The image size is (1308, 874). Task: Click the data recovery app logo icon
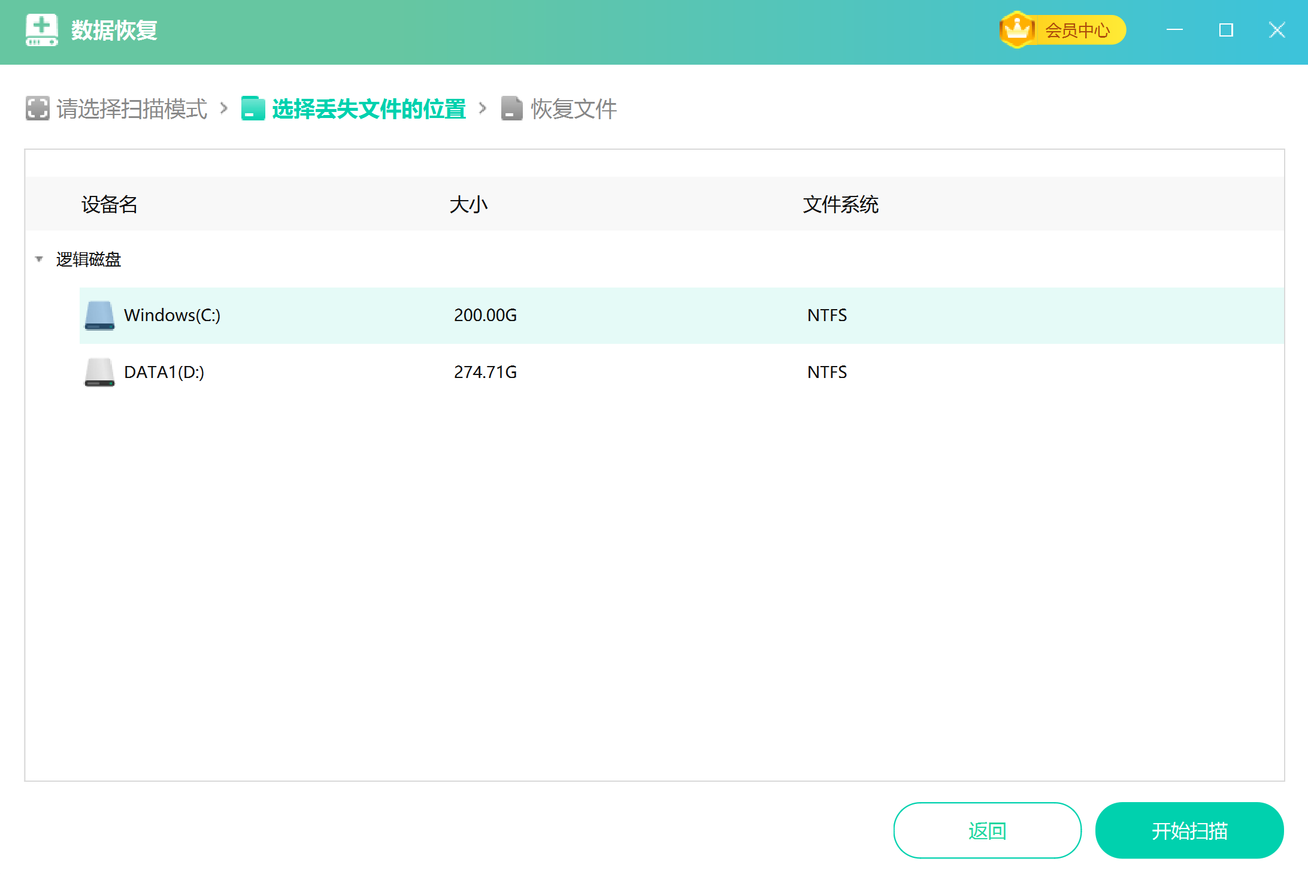41,29
